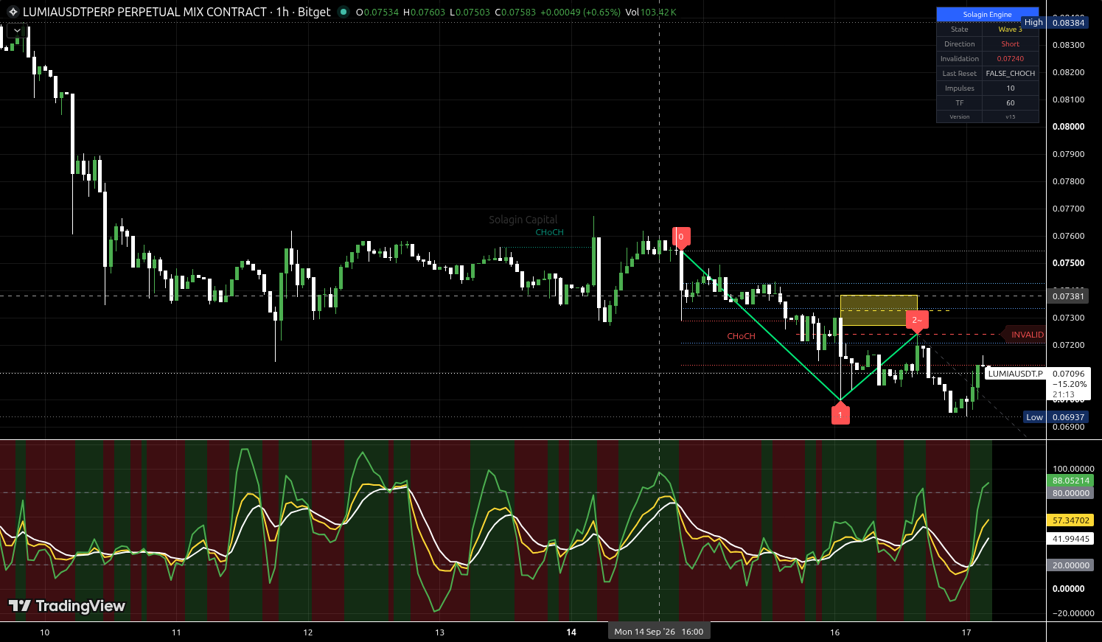Image resolution: width=1102 pixels, height=642 pixels.
Task: Click the High 0.08384 price label
Action: [x=1055, y=22]
